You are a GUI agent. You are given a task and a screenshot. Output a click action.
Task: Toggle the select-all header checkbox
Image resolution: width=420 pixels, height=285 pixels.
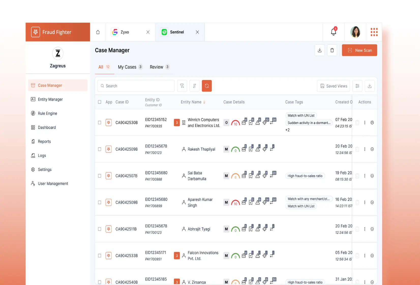99,102
